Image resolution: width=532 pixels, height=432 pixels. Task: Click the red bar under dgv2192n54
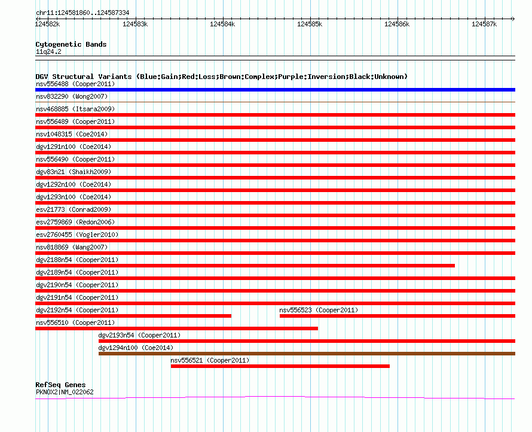point(133,316)
